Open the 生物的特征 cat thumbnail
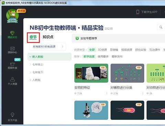The image size is (165, 126). pos(91,73)
